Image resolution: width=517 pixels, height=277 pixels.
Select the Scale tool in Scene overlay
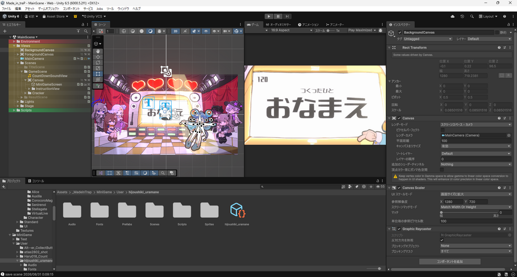[98, 68]
